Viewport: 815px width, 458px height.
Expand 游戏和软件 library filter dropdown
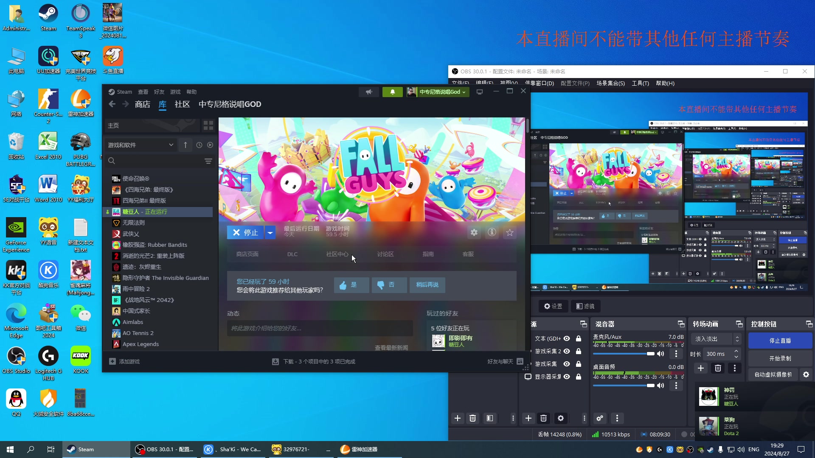(x=141, y=145)
